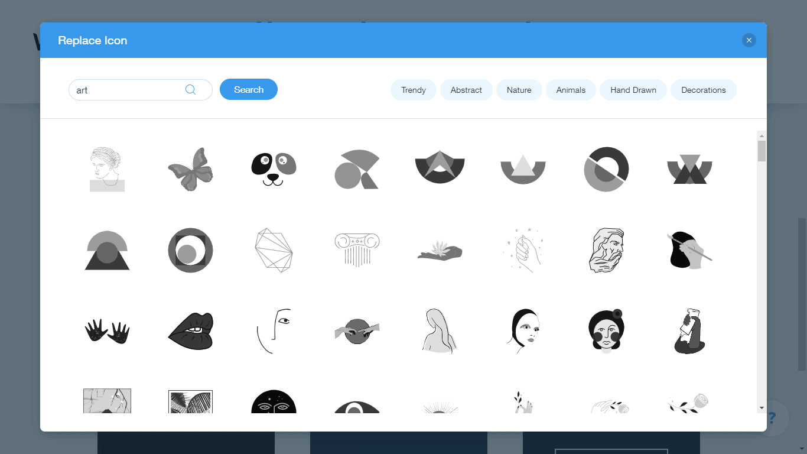The width and height of the screenshot is (807, 454).
Task: Choose the dark semicircle with arrow icon
Action: point(440,167)
